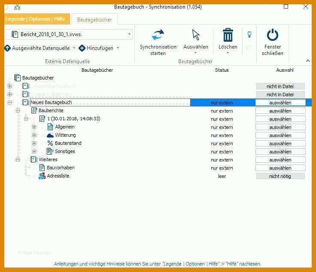Select the Bauvorhaben tree row
The image size is (316, 272).
coord(61,168)
